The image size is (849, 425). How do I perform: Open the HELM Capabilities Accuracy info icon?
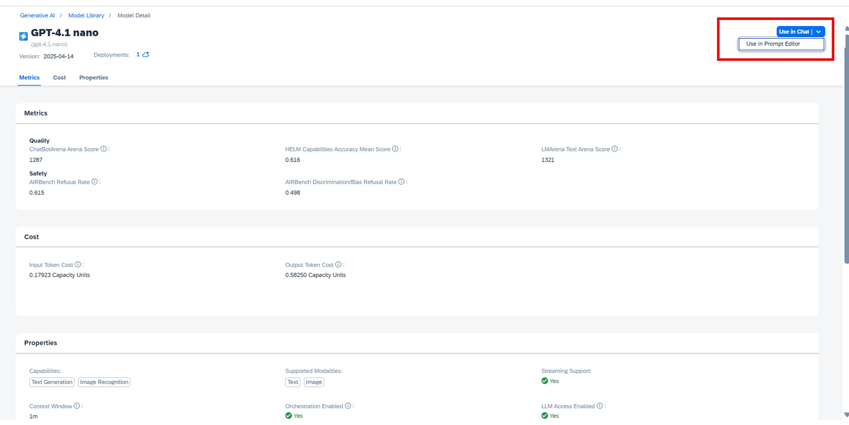point(395,149)
